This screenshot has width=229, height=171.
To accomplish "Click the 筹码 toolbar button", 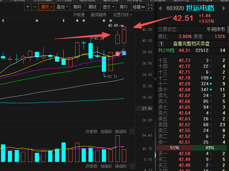I will pyautogui.click(x=77, y=7).
